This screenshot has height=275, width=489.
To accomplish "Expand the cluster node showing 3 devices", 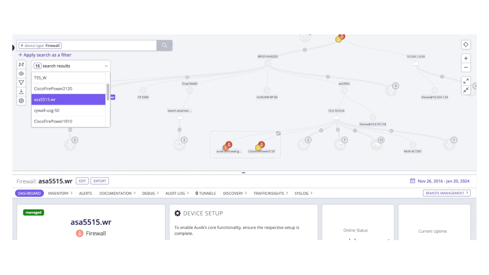I will (x=392, y=90).
